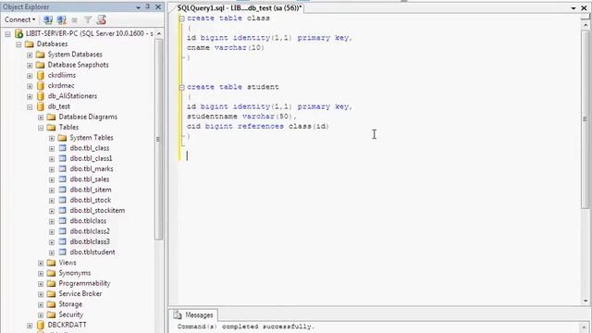Expand the Database Snapshots folder
The height and width of the screenshot is (333, 592).
click(x=30, y=66)
